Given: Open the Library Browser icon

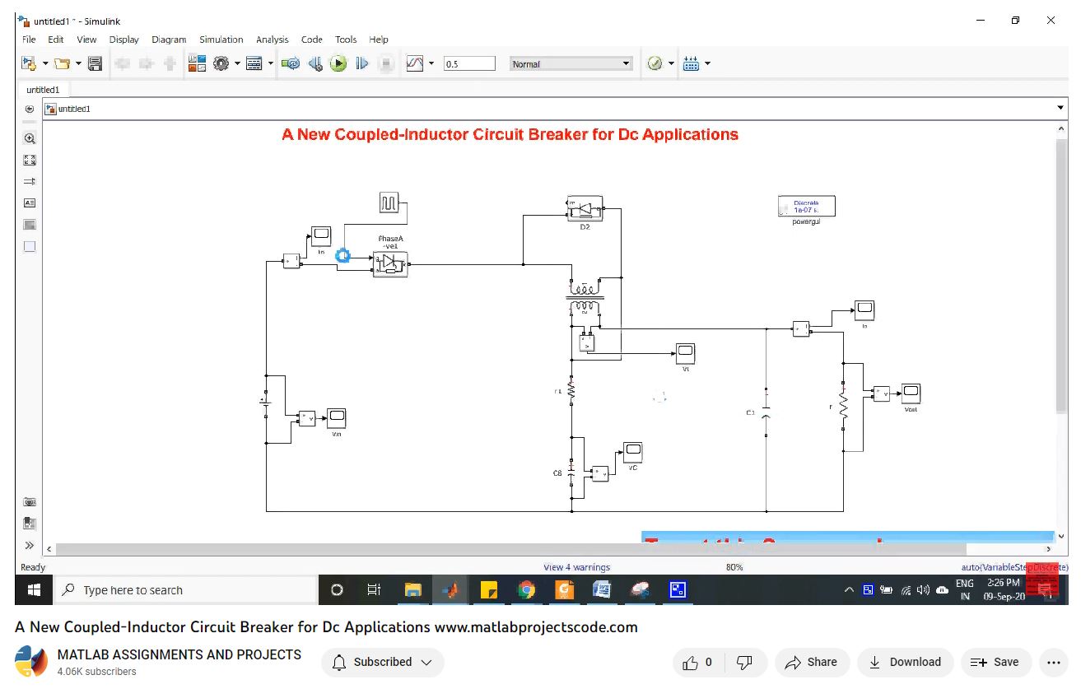Looking at the screenshot, I should [197, 63].
